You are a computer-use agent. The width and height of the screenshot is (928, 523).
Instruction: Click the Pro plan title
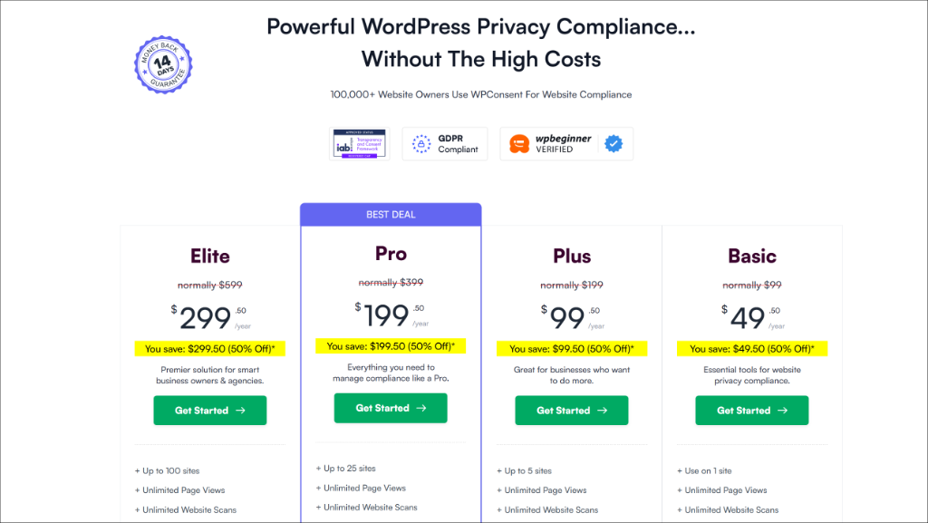click(x=391, y=253)
